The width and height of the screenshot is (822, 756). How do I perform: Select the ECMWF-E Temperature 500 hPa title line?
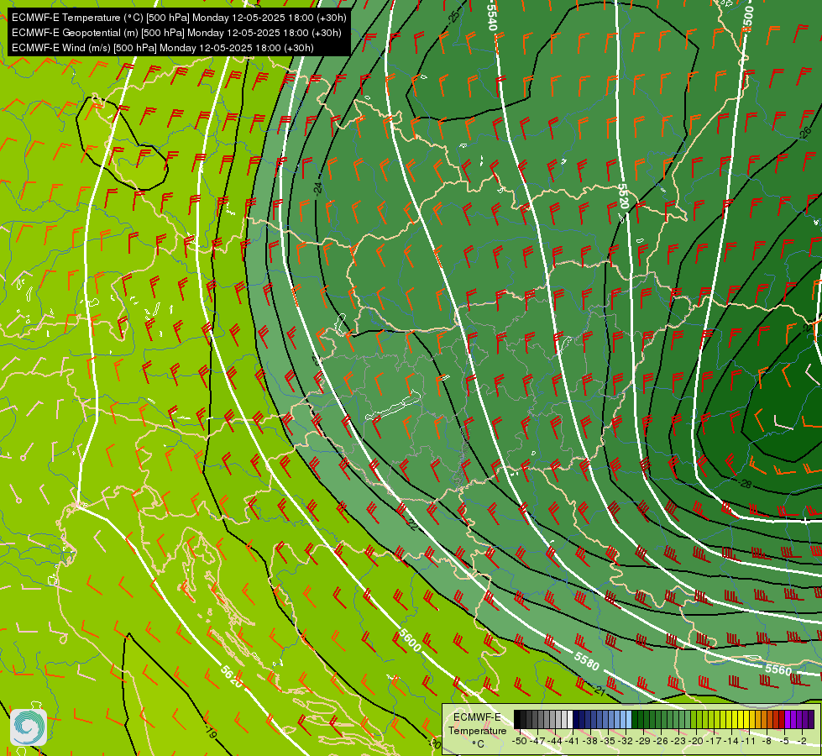pos(179,18)
